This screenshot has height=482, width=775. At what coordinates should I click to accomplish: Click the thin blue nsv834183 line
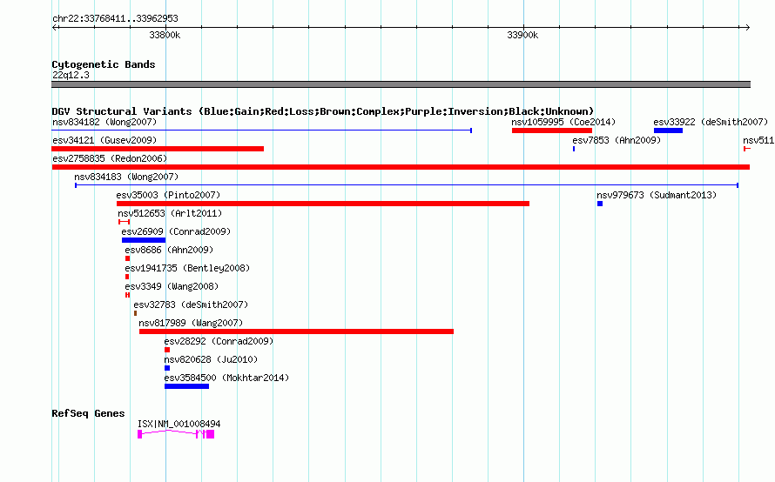pos(407,185)
